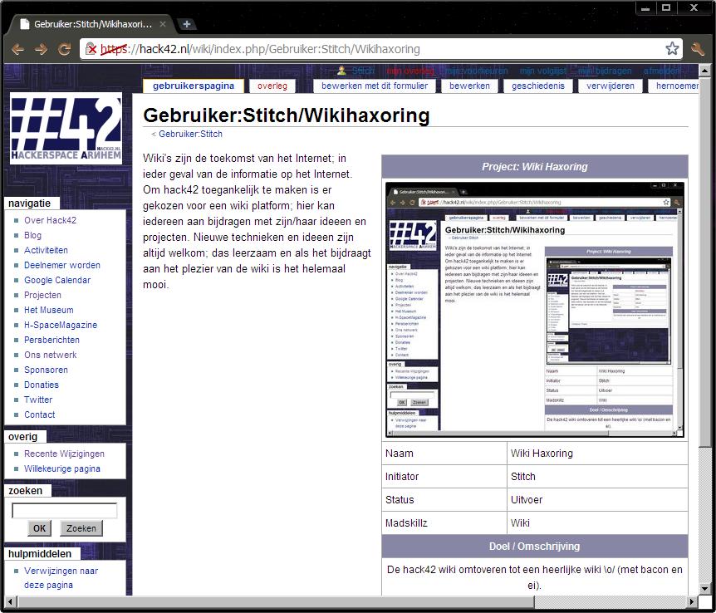
Task: Click the Hack42 Hackerspace Arnhem logo
Action: click(66, 127)
